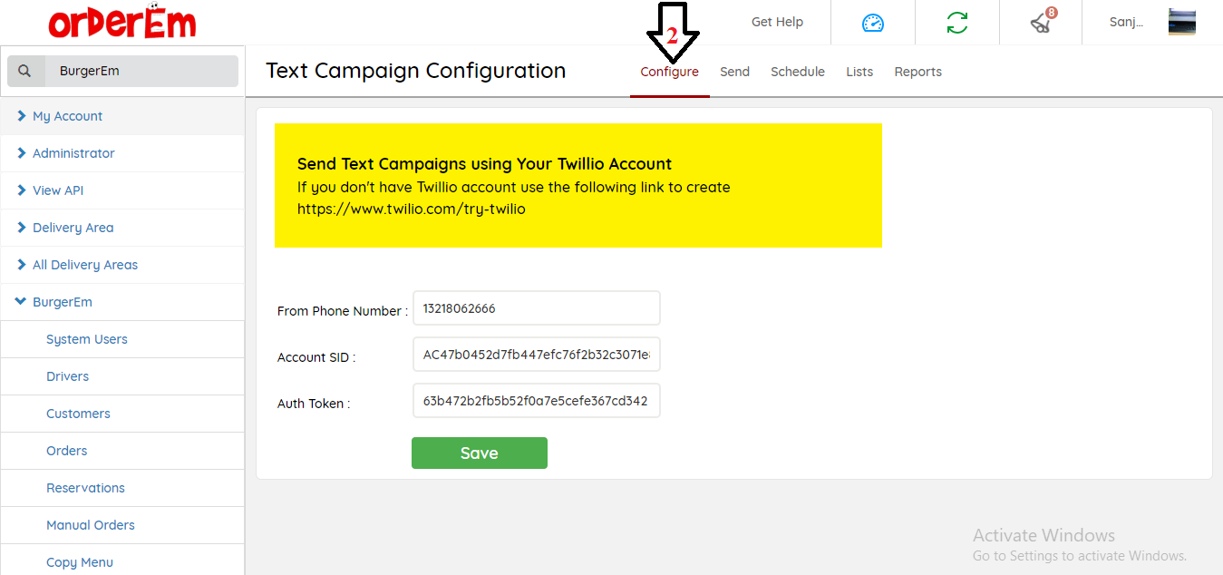1223x575 pixels.
Task: Focus the Auth Token input field
Action: (536, 401)
